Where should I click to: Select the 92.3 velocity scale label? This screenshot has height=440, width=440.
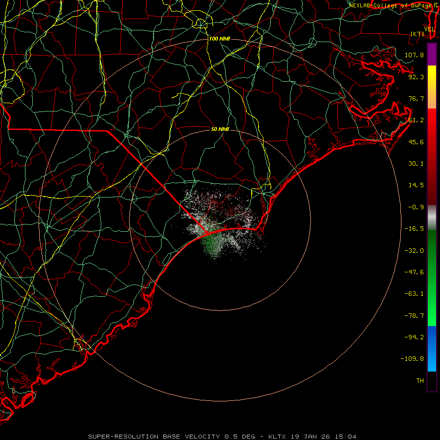tap(416, 77)
